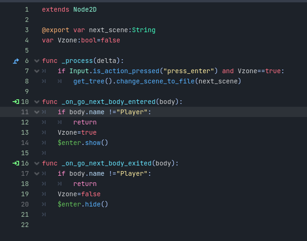
Task: Click "_on_go_next_body_exited" function name
Action: [107, 164]
